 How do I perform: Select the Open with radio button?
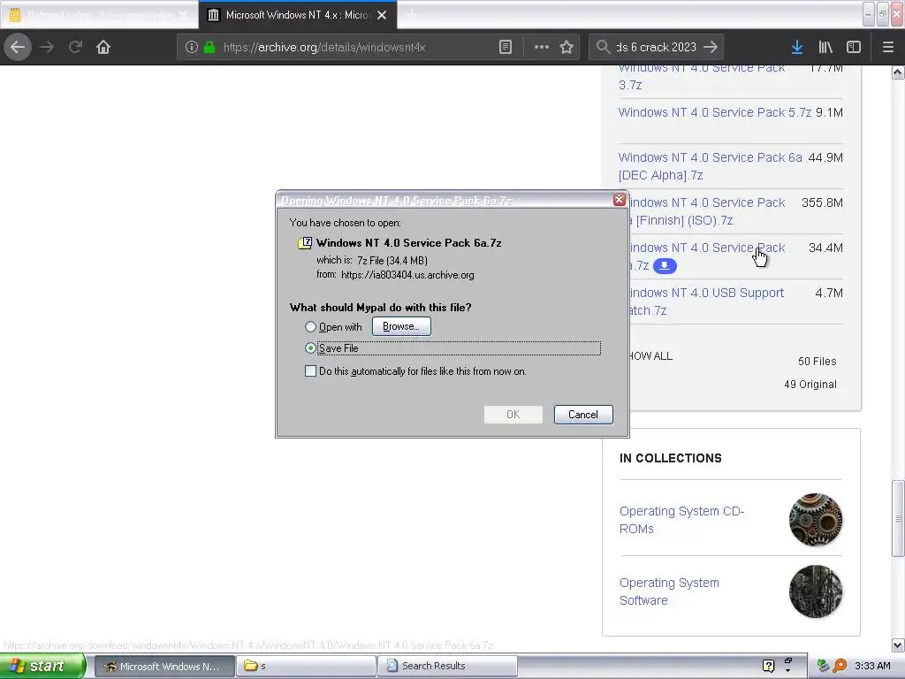coord(310,327)
